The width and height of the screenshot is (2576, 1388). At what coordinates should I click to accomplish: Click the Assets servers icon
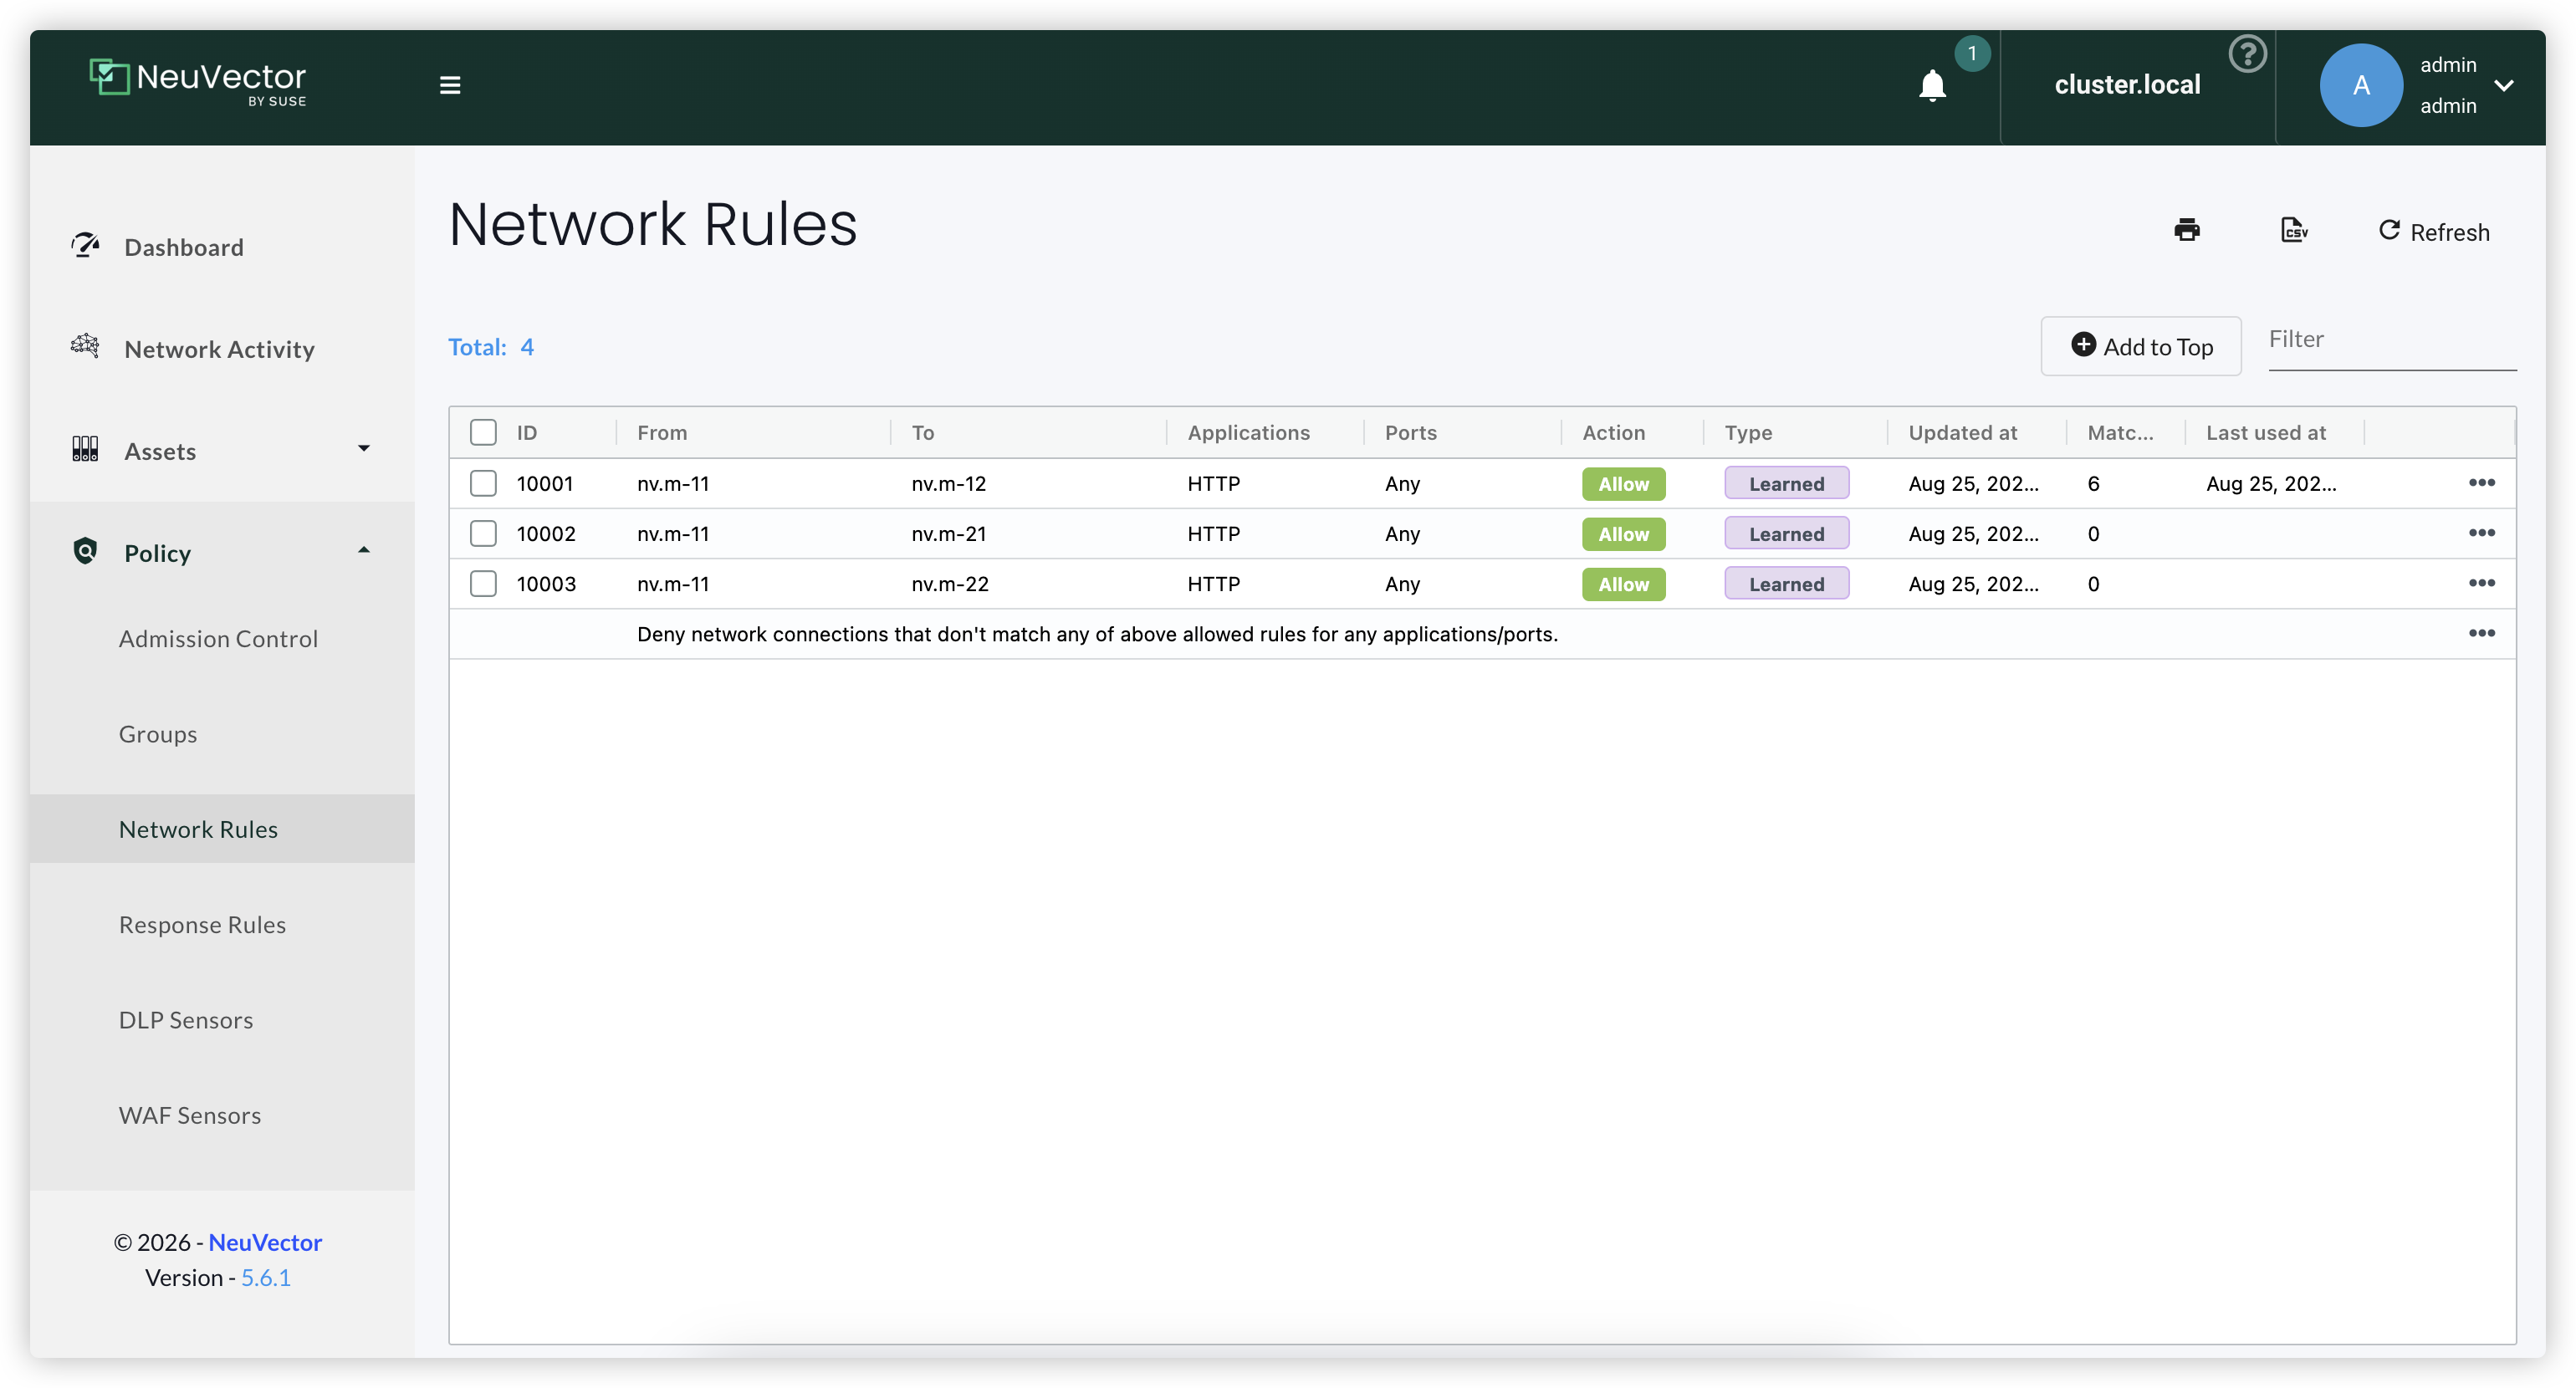coord(85,449)
